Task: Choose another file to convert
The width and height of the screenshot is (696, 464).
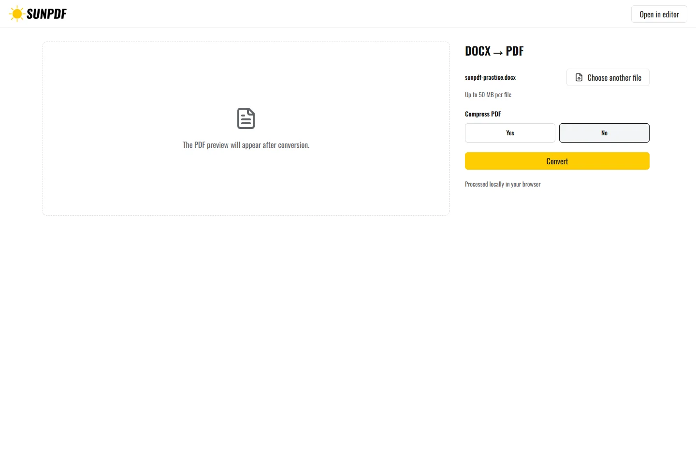Action: pyautogui.click(x=608, y=77)
